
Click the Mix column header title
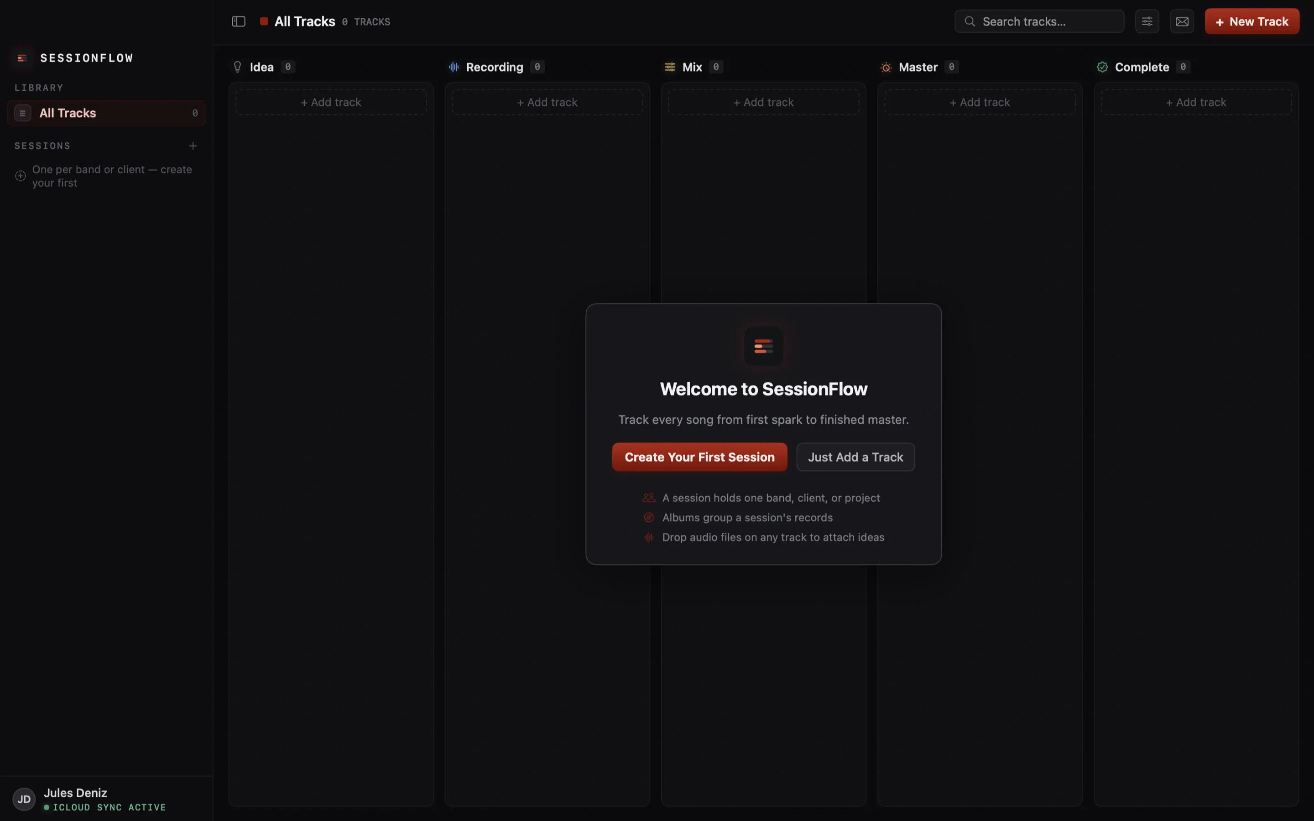coord(692,67)
